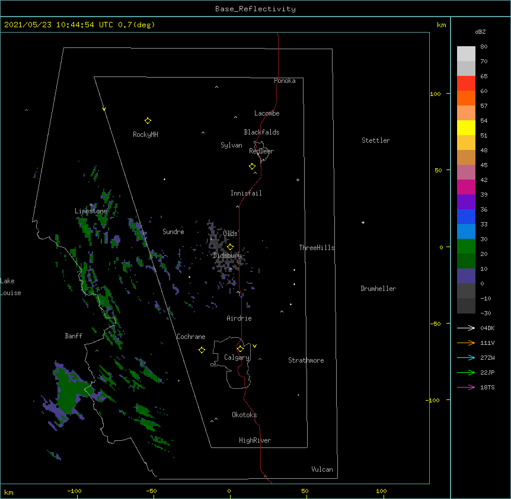Click the Blackfalds city label
Image resolution: width=511 pixels, height=499 pixels.
[x=261, y=132]
